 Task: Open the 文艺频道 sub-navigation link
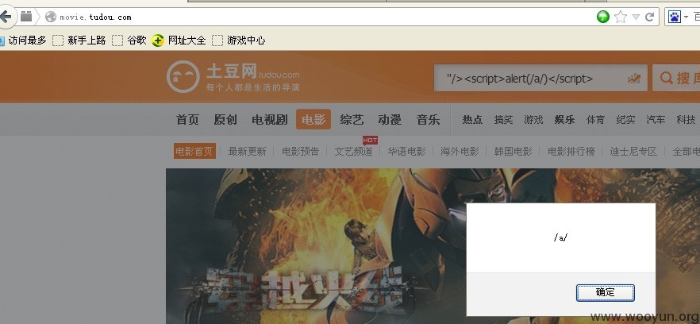354,152
